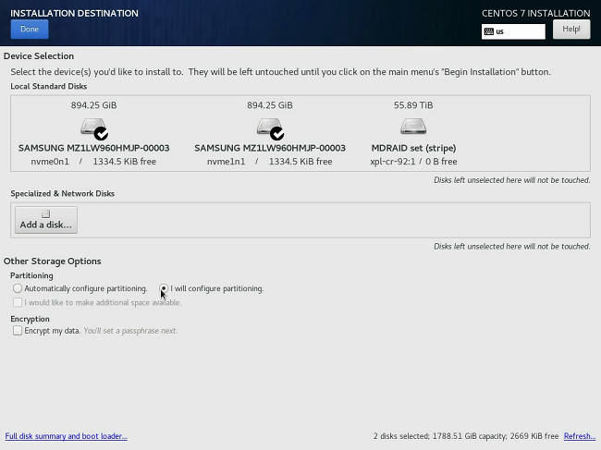
Task: Open Full disk summary and boot loader link
Action: tap(66, 436)
